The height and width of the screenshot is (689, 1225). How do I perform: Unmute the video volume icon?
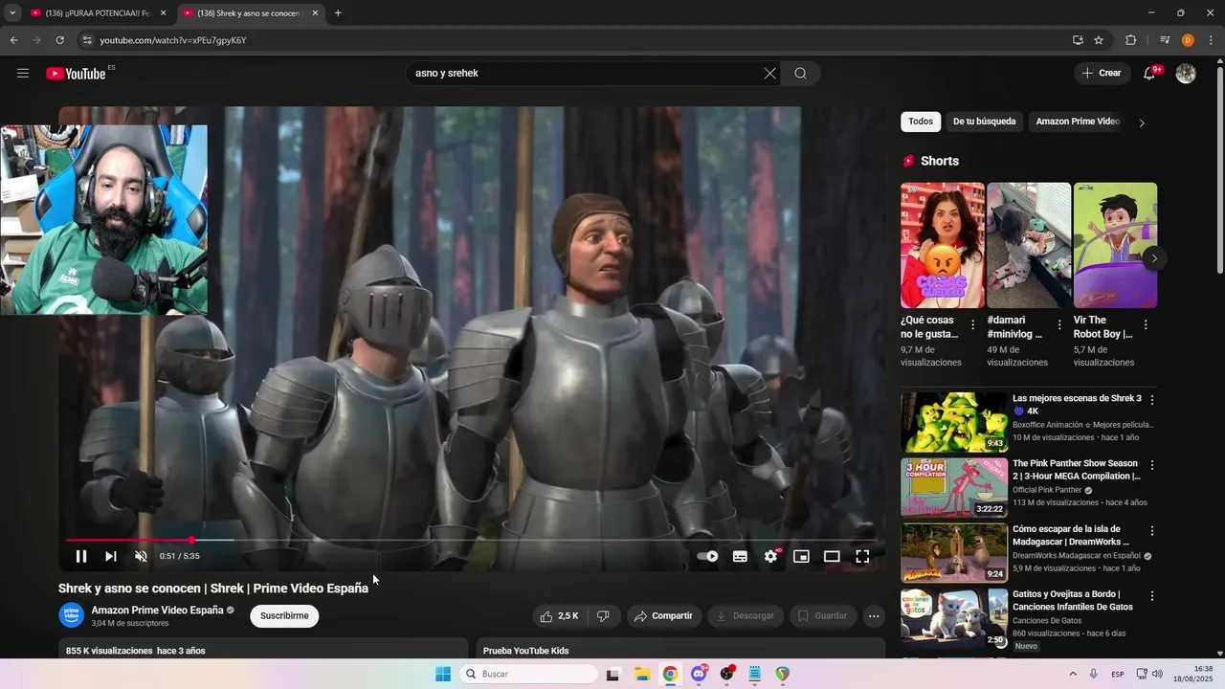click(141, 556)
